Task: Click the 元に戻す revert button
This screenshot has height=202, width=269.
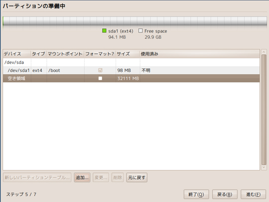Action: tap(136, 178)
